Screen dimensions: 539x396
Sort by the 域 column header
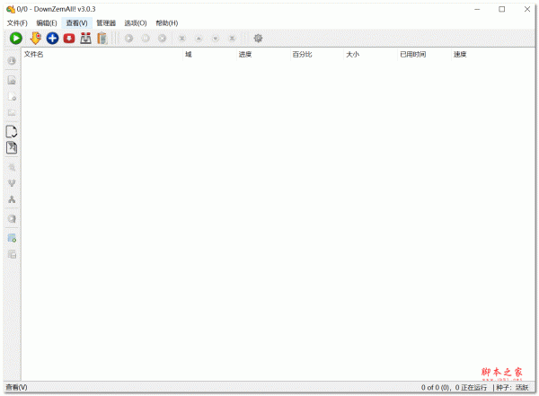[209, 54]
